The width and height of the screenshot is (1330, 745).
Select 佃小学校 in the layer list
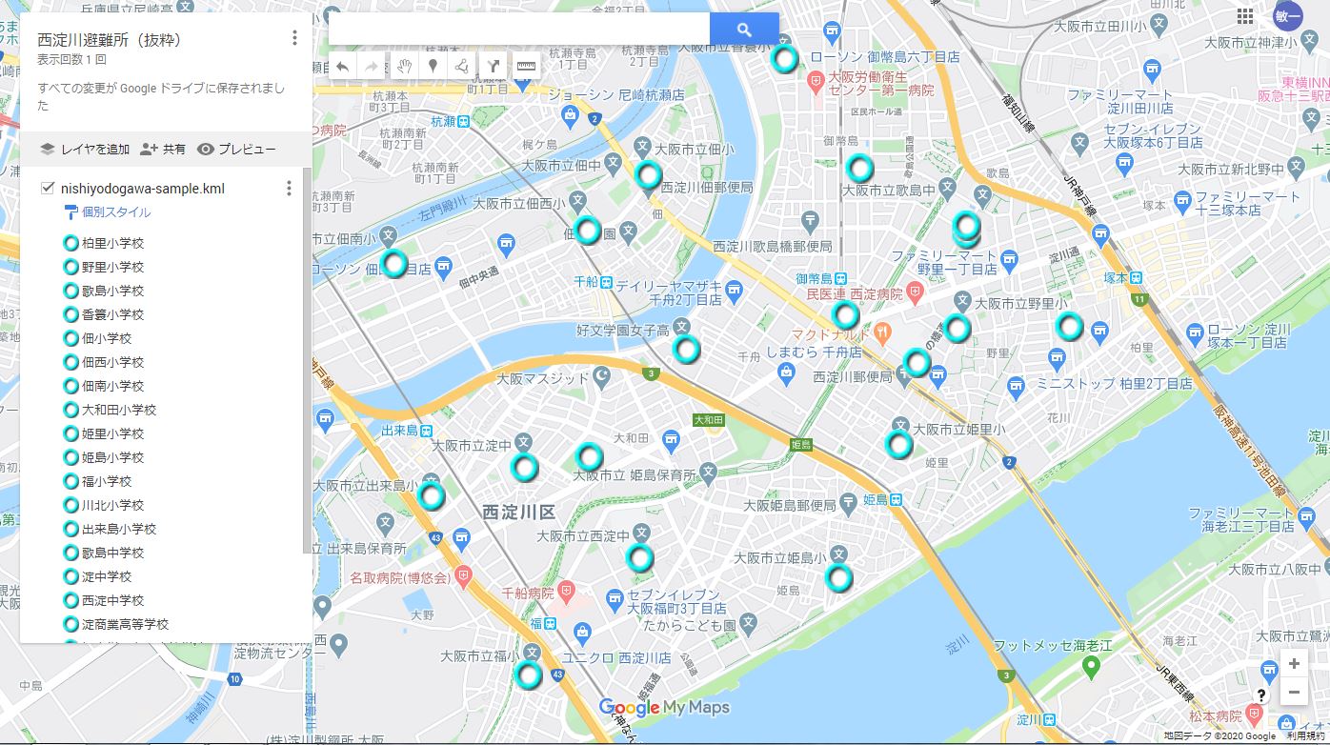tap(107, 338)
